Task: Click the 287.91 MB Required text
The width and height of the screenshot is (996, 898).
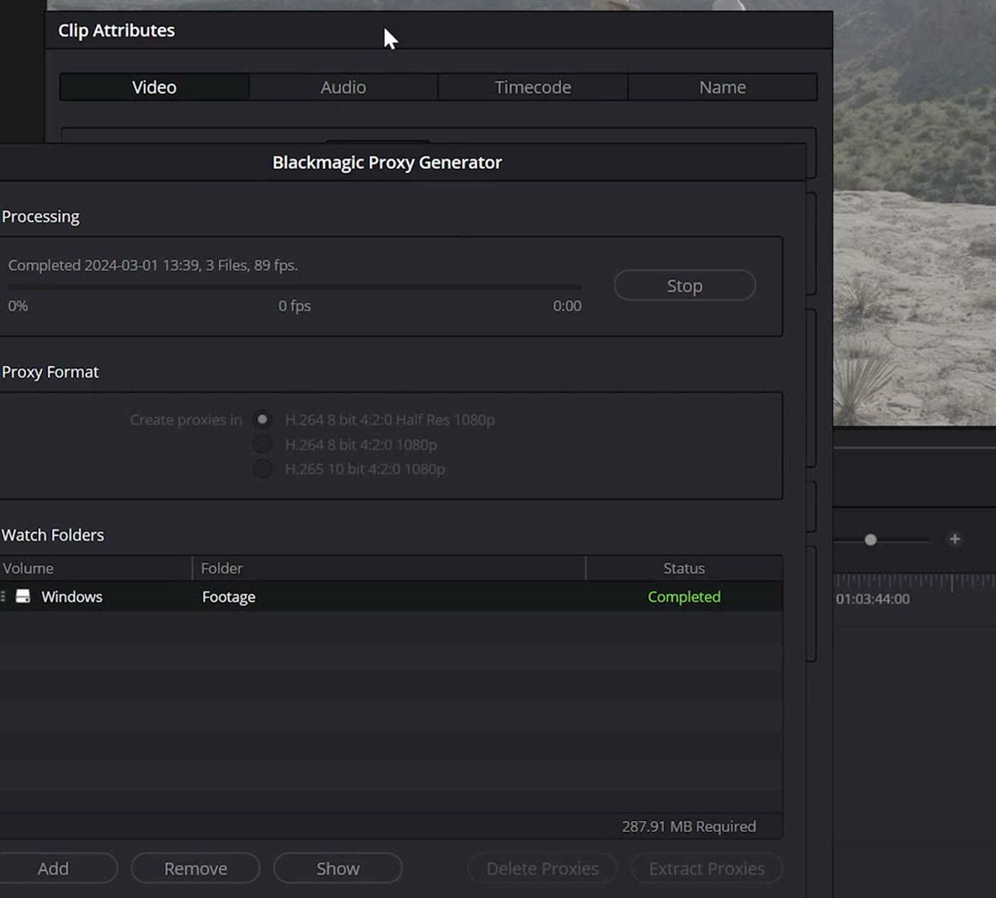Action: tap(689, 826)
